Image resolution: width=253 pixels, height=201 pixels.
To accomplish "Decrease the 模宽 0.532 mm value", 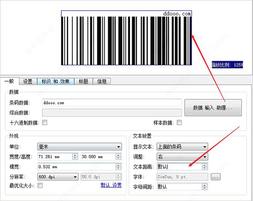I will click(x=118, y=168).
